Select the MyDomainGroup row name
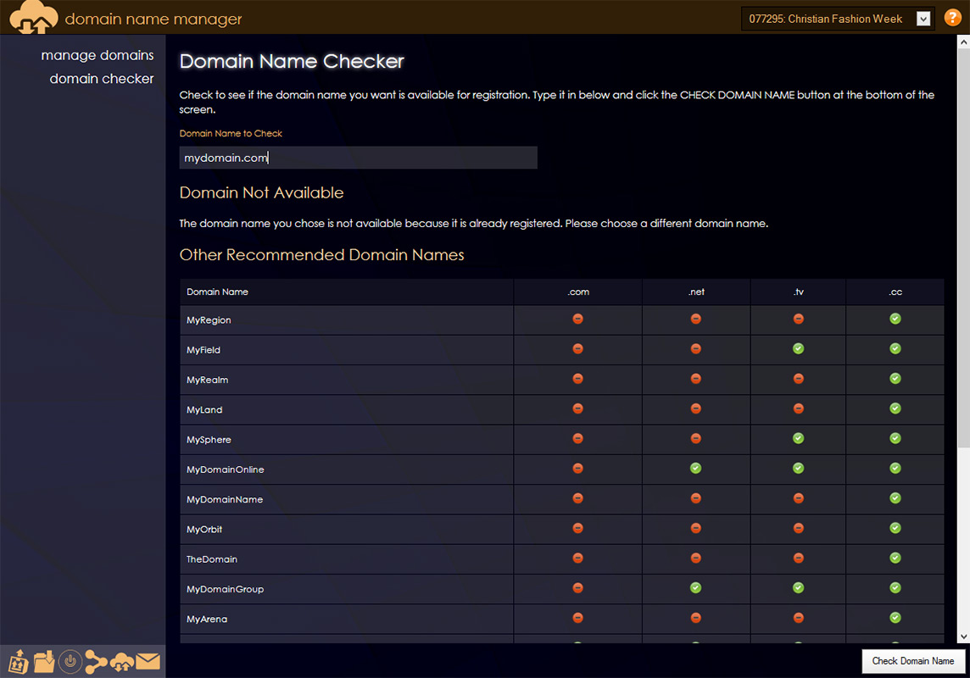Image resolution: width=970 pixels, height=678 pixels. tap(225, 589)
